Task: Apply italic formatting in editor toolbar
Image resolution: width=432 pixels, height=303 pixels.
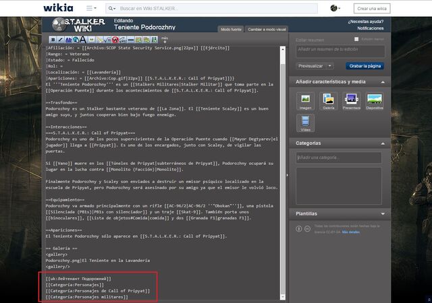Action: (x=61, y=40)
